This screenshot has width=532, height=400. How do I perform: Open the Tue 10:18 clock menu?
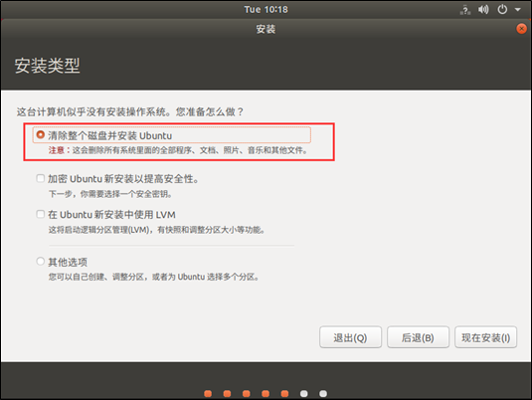pos(266,10)
